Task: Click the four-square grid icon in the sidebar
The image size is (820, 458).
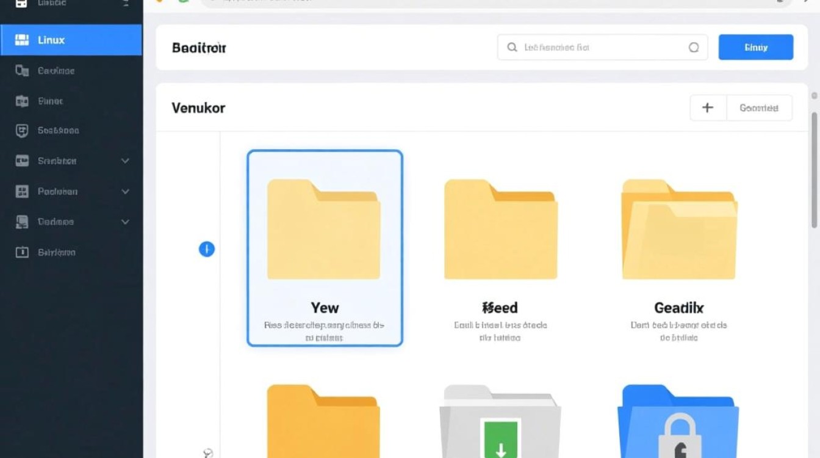Action: (x=22, y=192)
